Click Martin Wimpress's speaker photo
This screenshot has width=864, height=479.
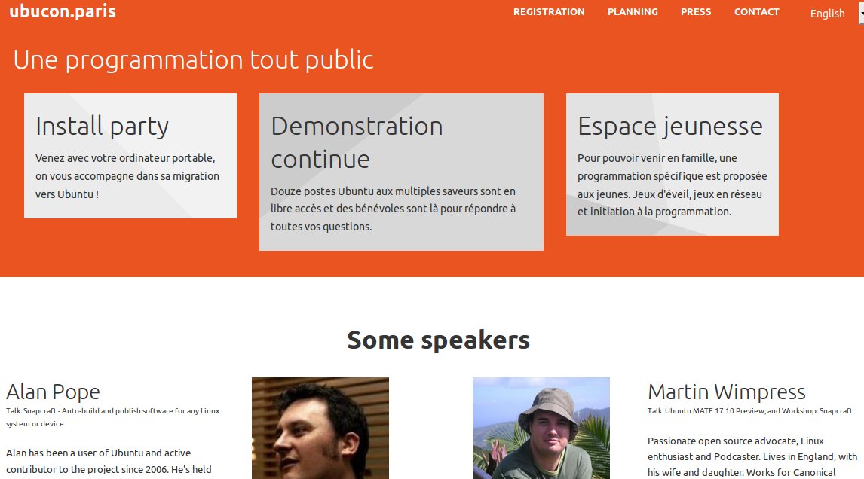pos(541,428)
